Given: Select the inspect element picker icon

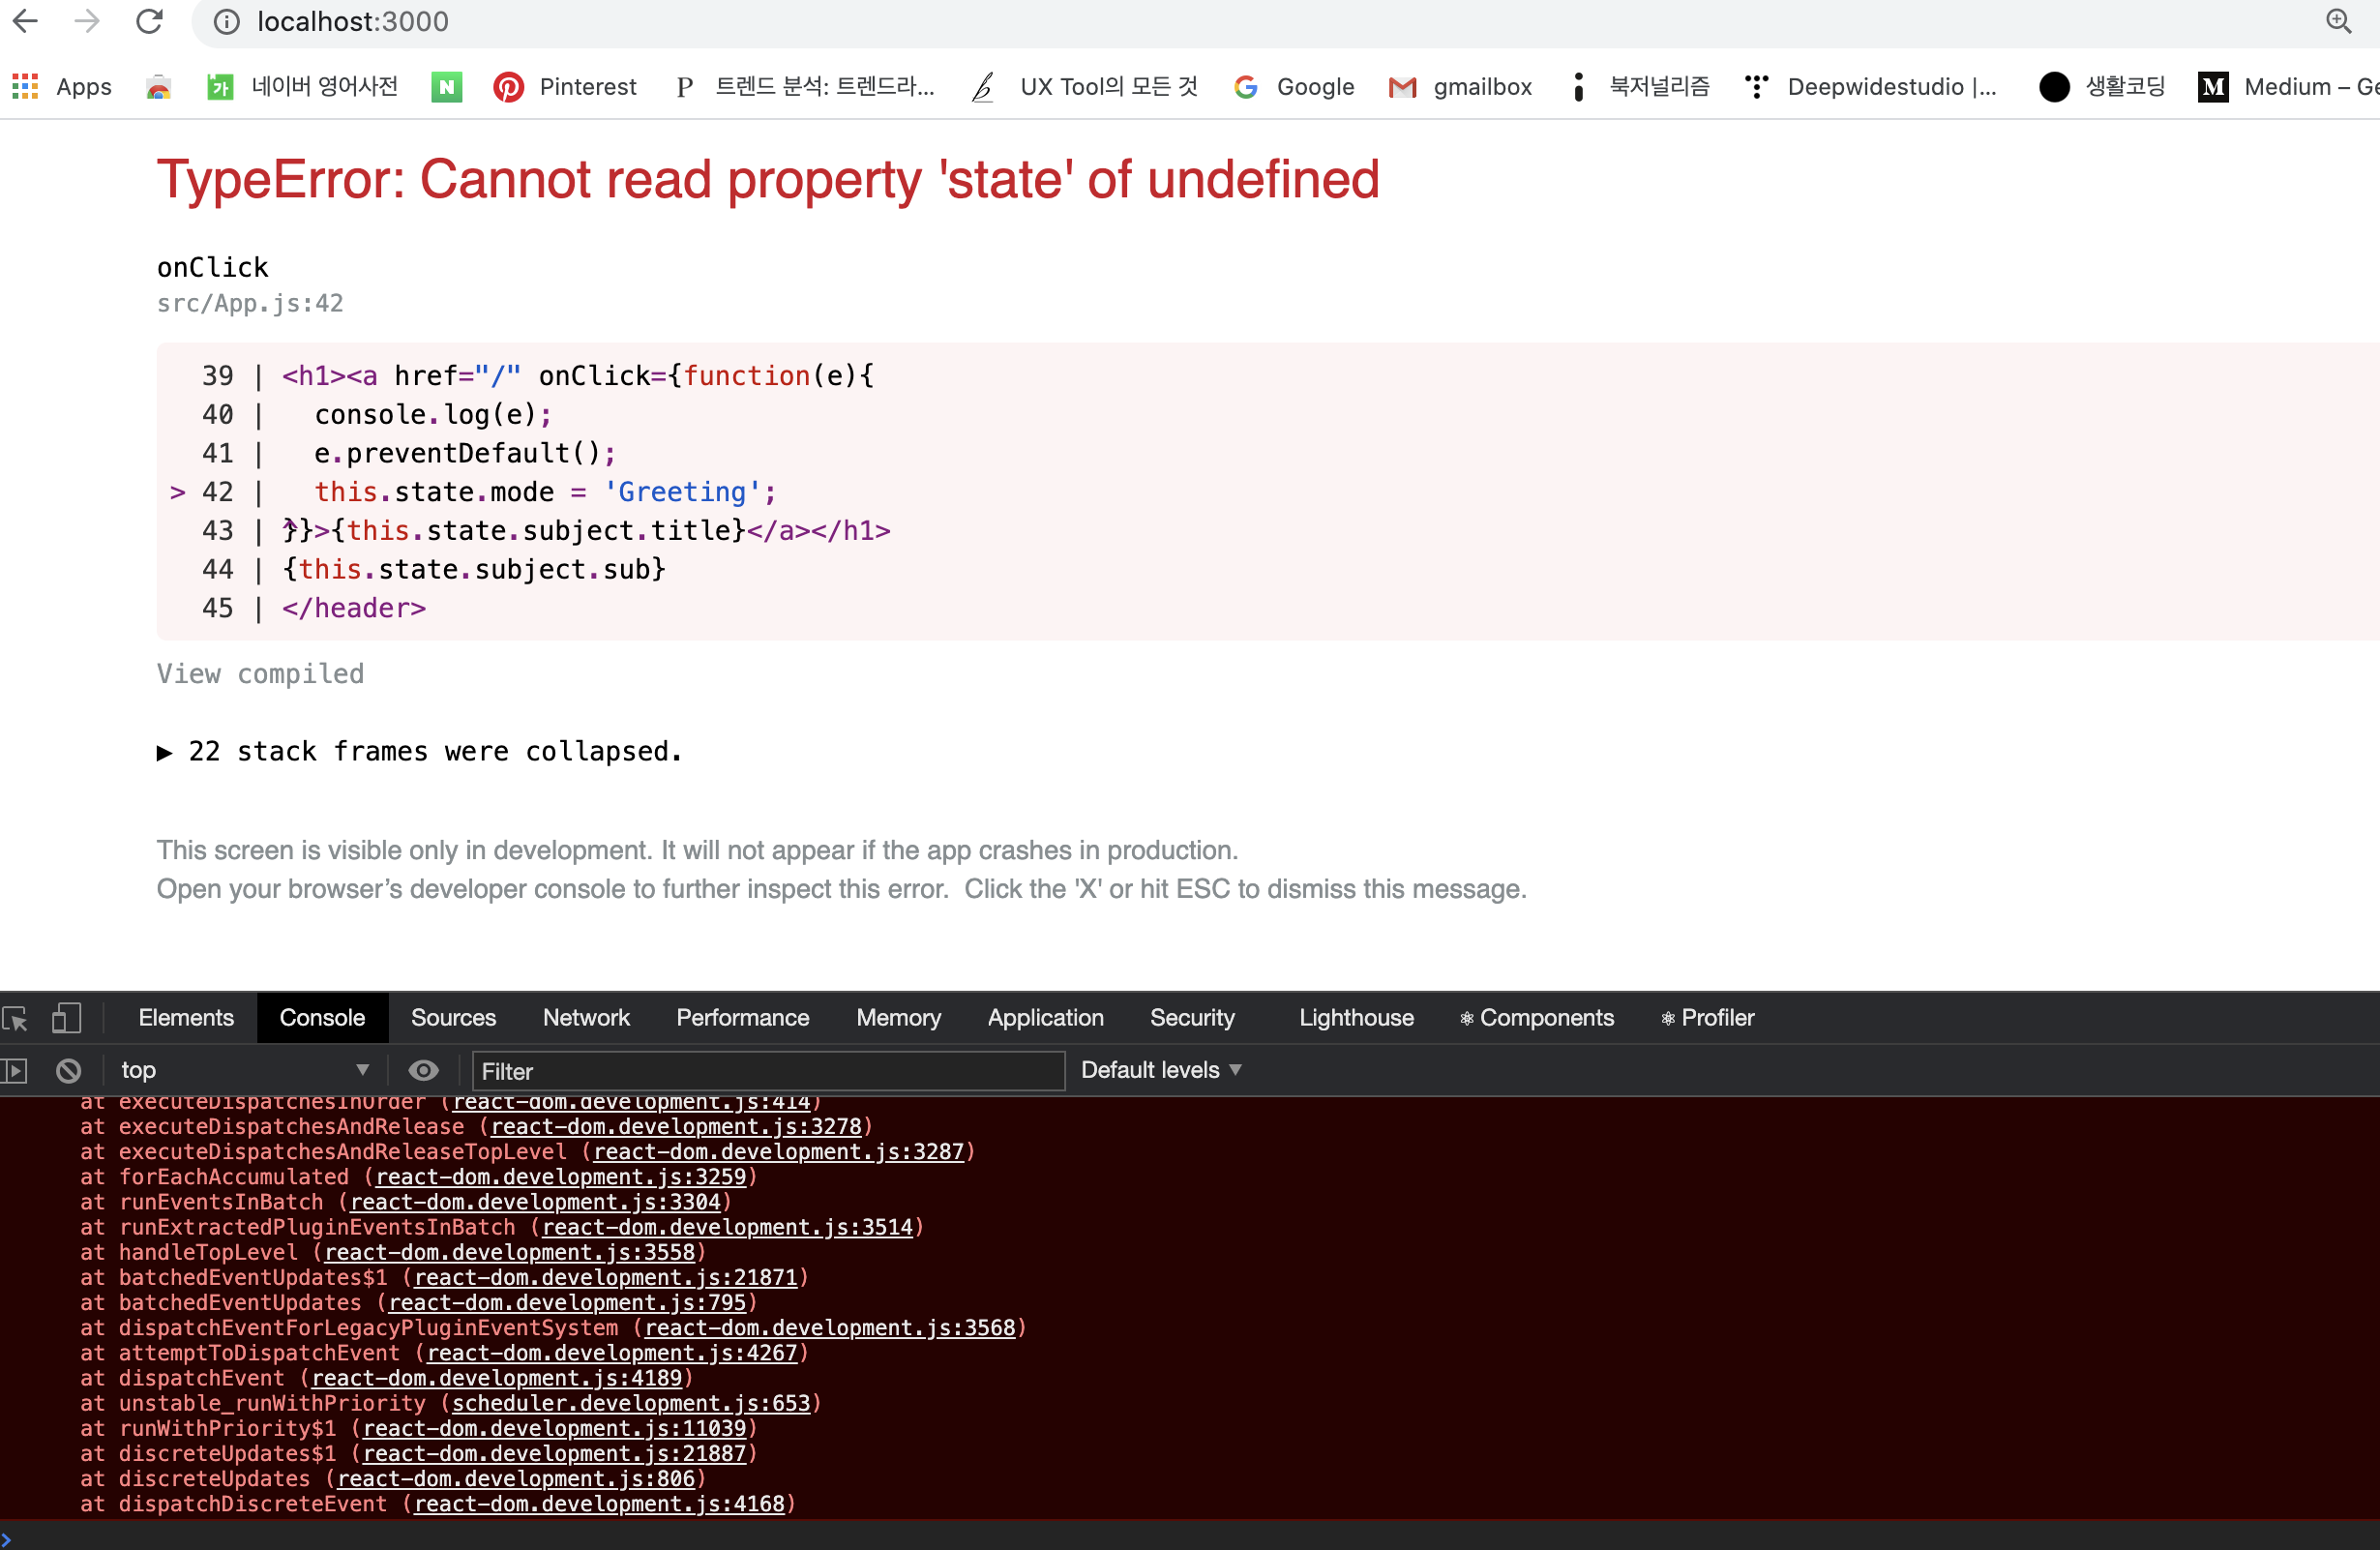Looking at the screenshot, I should tap(16, 1019).
